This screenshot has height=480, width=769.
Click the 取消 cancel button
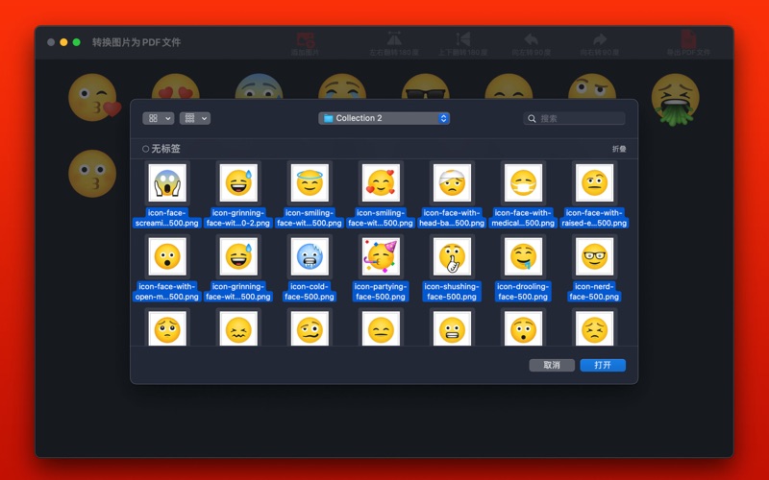[552, 365]
